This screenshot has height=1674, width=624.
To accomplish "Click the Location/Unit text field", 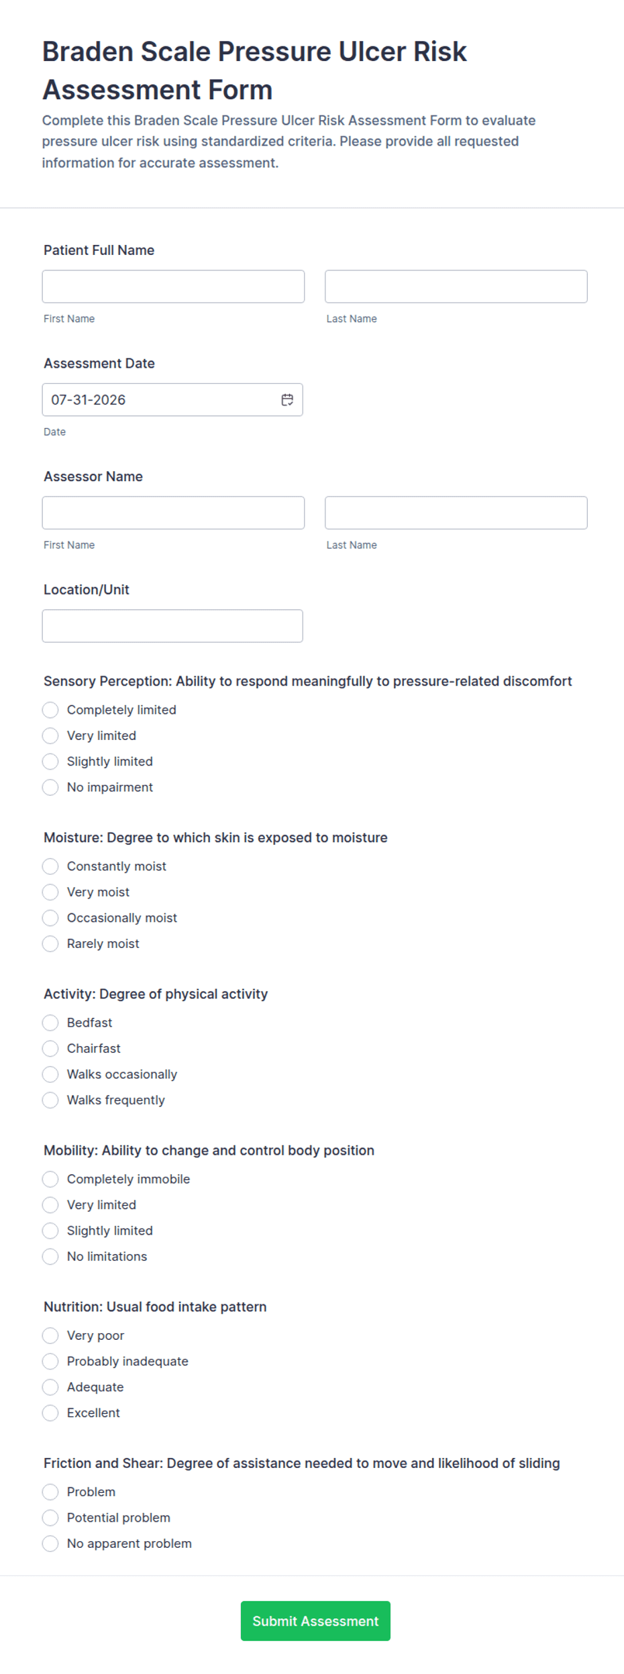I will 172,626.
